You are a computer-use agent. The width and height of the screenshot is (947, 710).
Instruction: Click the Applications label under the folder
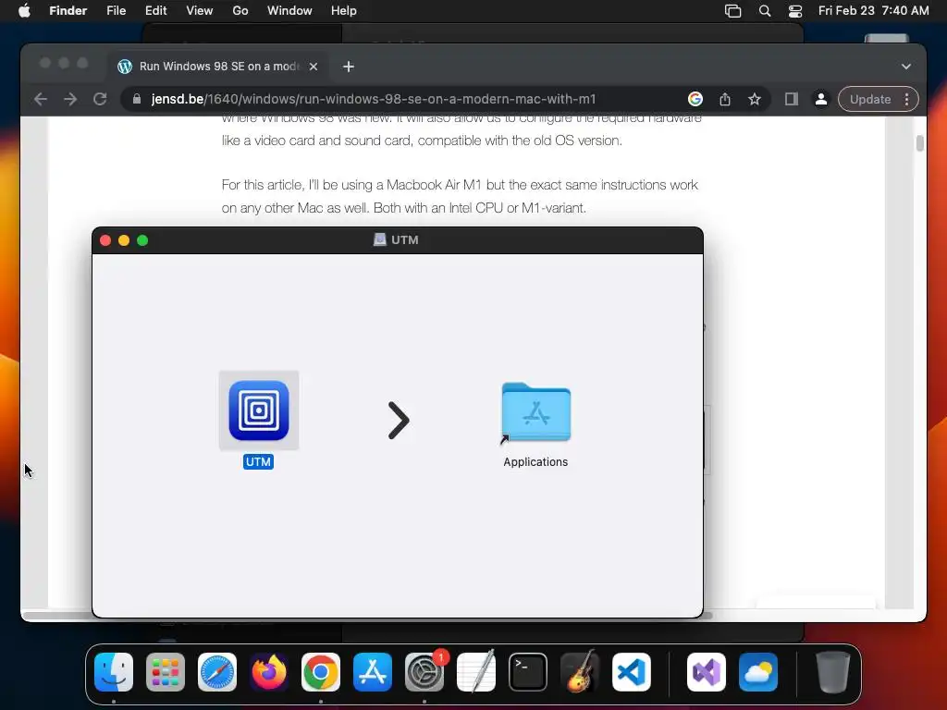pyautogui.click(x=535, y=462)
